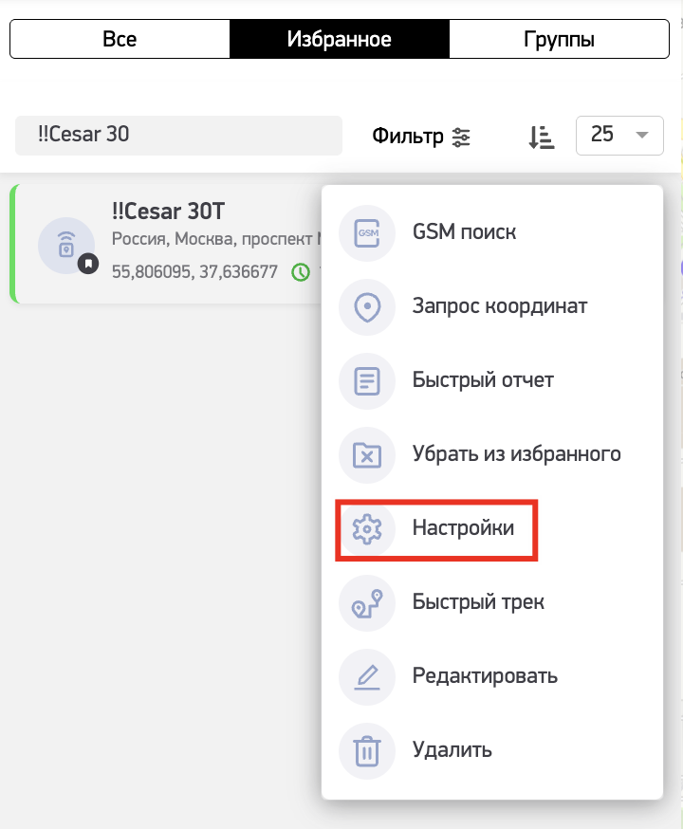Click the quick track route icon
Viewport: 683px width, 829px height.
366,602
